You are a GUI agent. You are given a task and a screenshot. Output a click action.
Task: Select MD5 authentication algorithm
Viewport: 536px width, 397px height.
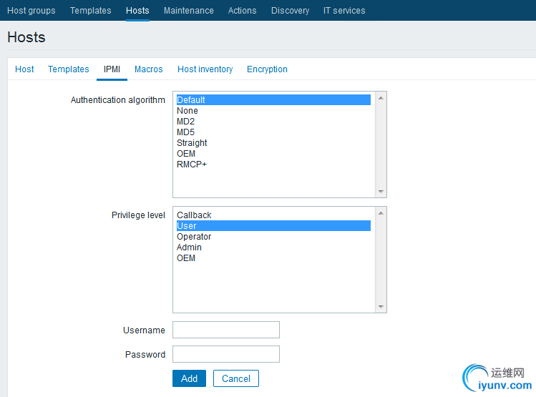coord(185,132)
